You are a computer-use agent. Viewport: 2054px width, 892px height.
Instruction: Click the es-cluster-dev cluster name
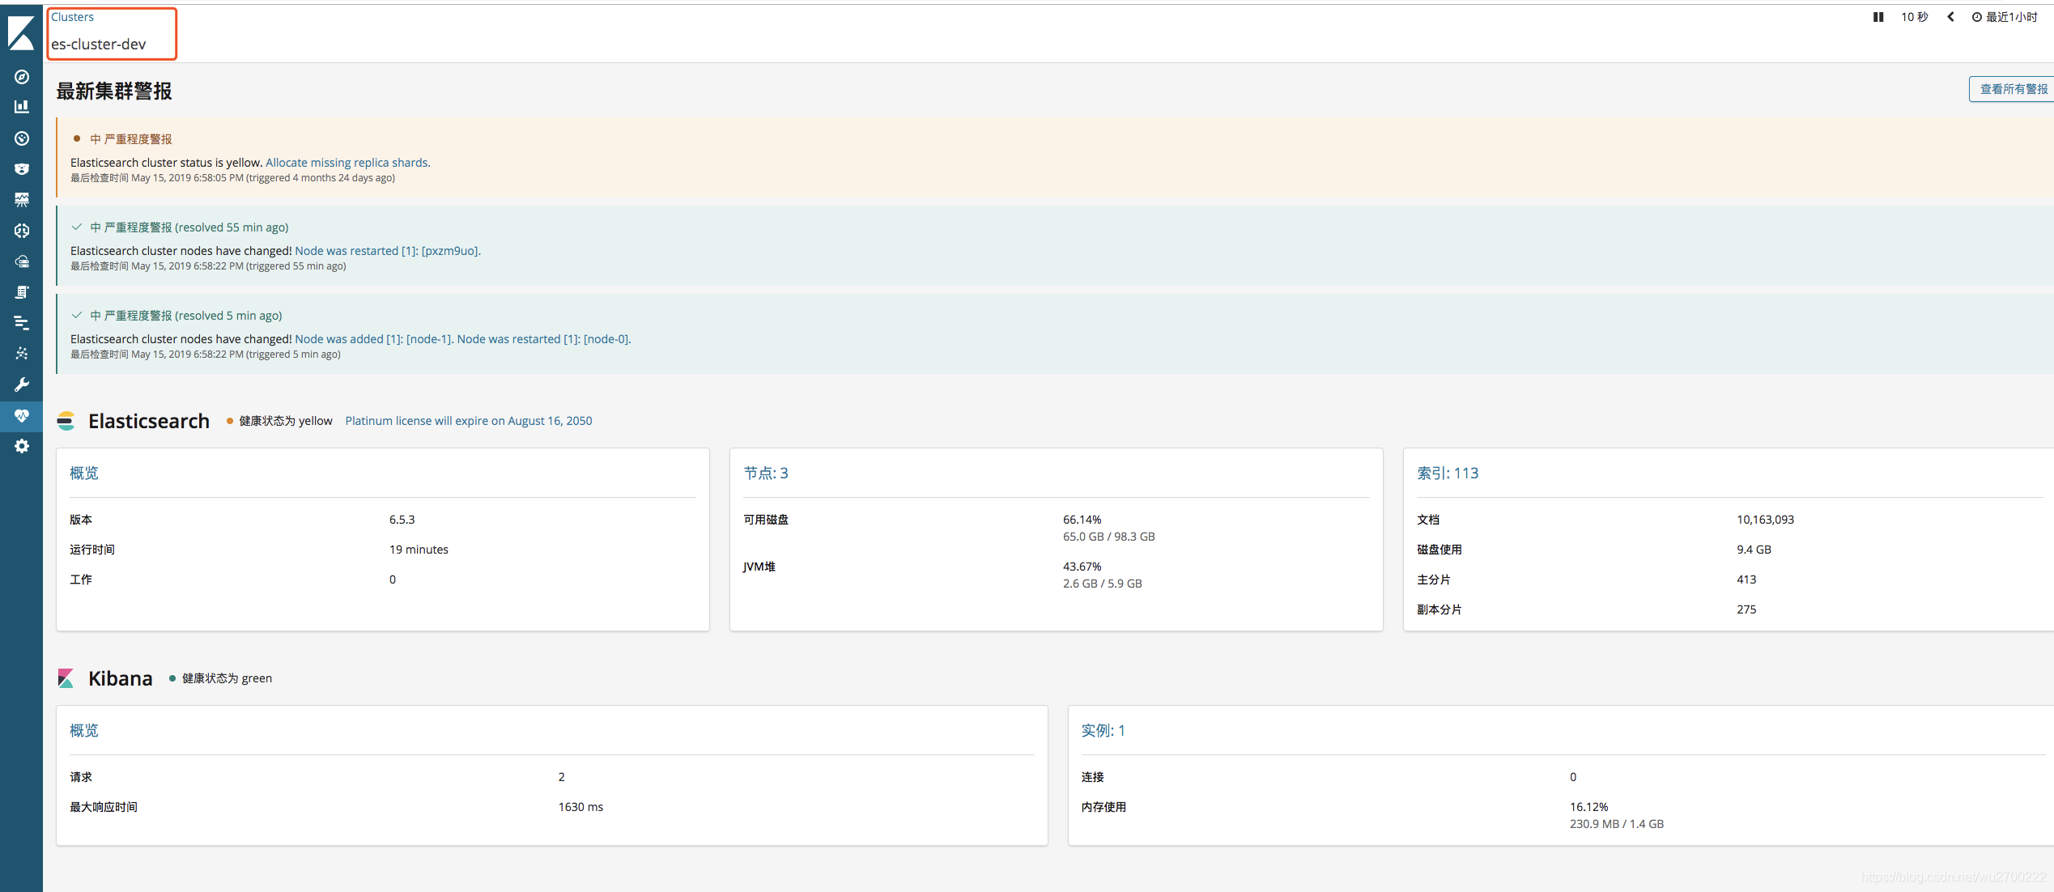[99, 45]
